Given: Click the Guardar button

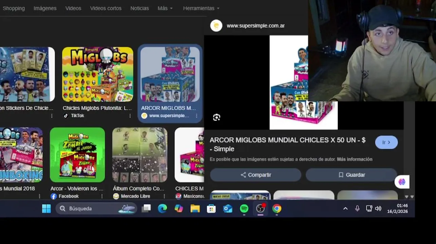Looking at the screenshot, I should (x=351, y=175).
